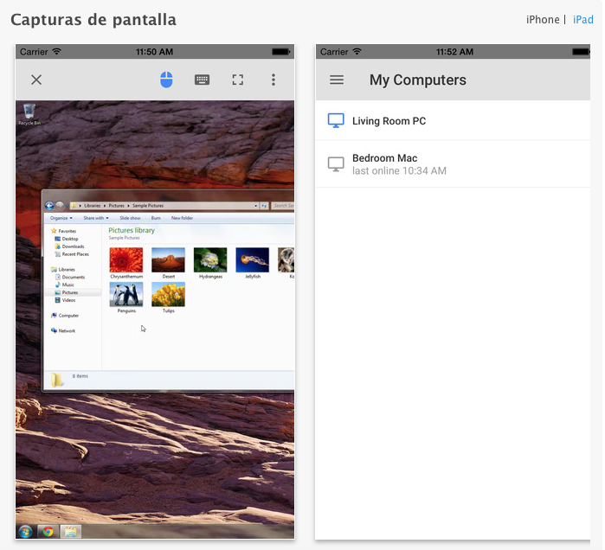This screenshot has height=550, width=605.
Task: Select the Bedroom Mac computer entry
Action: click(x=384, y=163)
